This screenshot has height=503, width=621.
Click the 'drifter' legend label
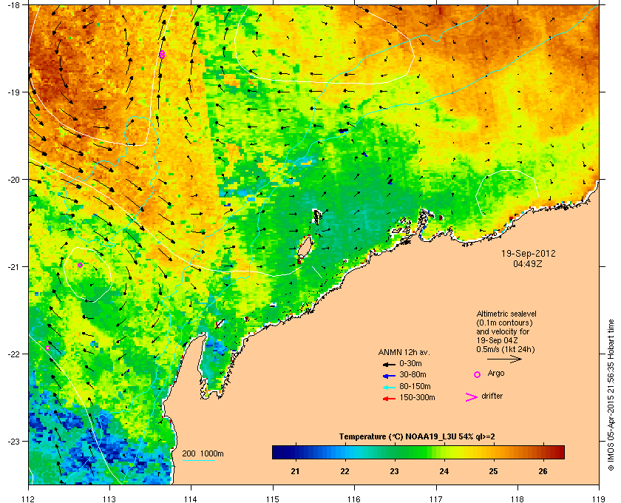[x=492, y=396]
